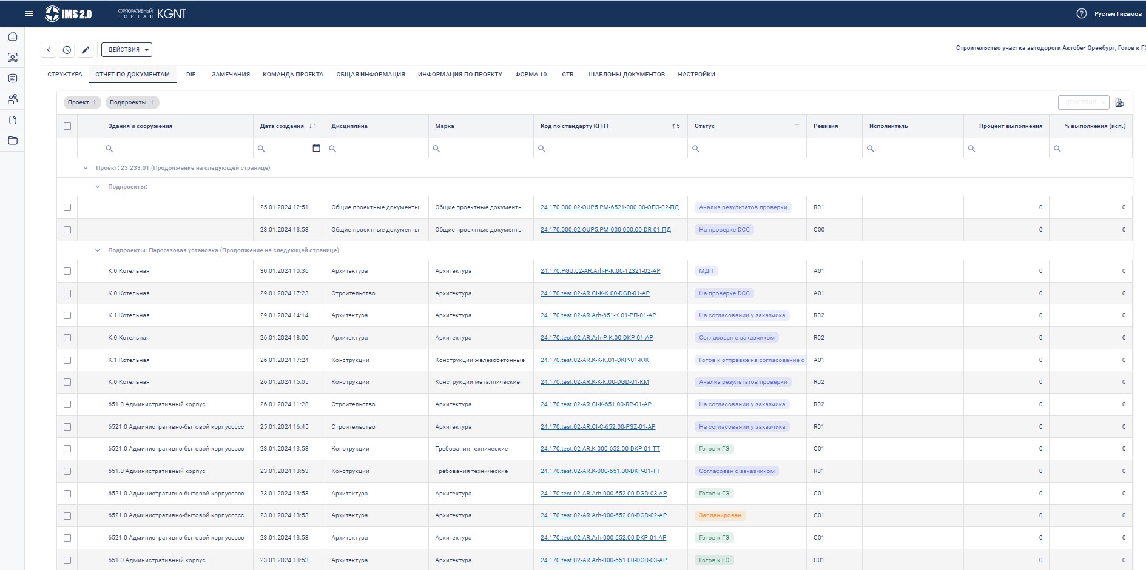Viewport: 1146px width, 570px height.
Task: Click the IMS 2.0 logo
Action: click(x=69, y=13)
